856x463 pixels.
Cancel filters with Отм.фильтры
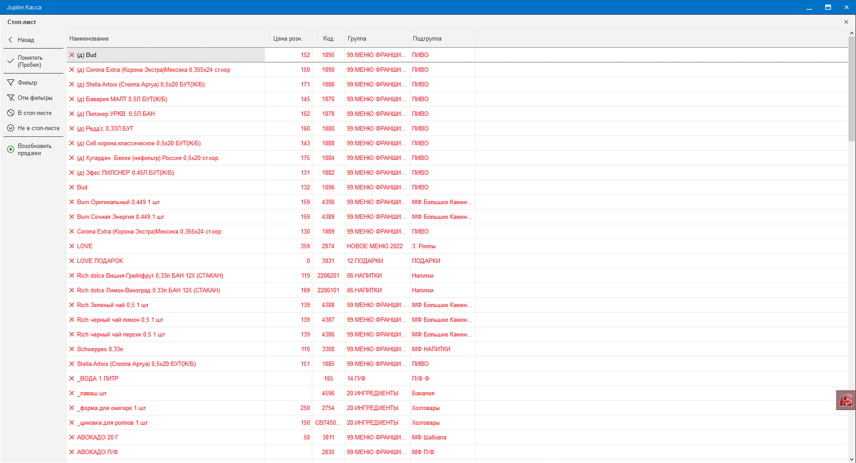click(x=33, y=98)
